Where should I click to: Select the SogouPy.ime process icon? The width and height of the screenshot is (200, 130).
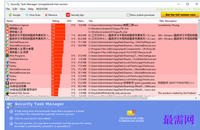click(7, 32)
